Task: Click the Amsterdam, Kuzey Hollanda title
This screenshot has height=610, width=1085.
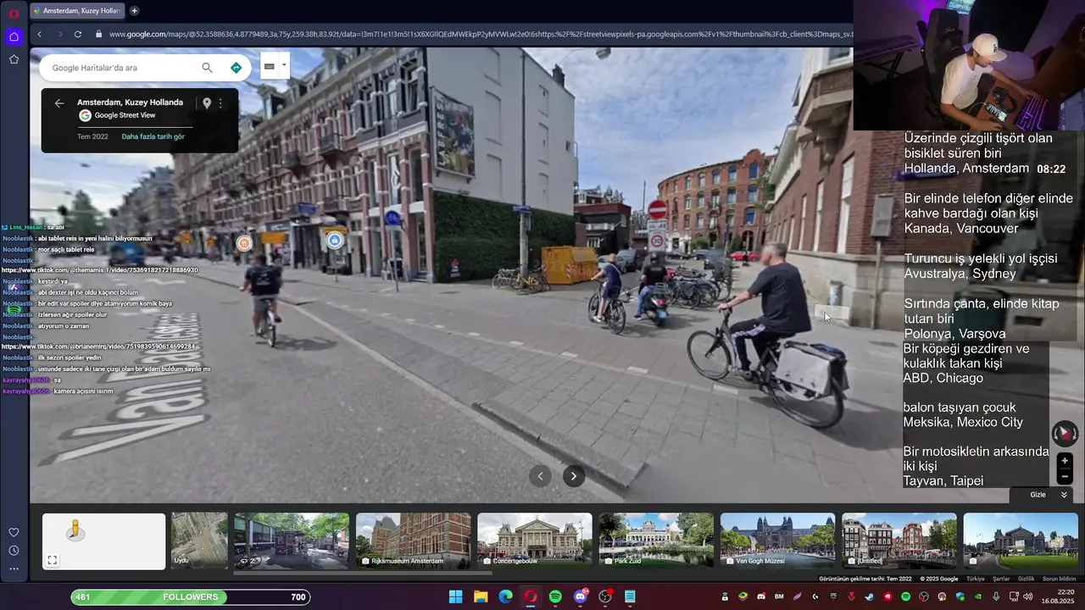Action: (x=130, y=103)
